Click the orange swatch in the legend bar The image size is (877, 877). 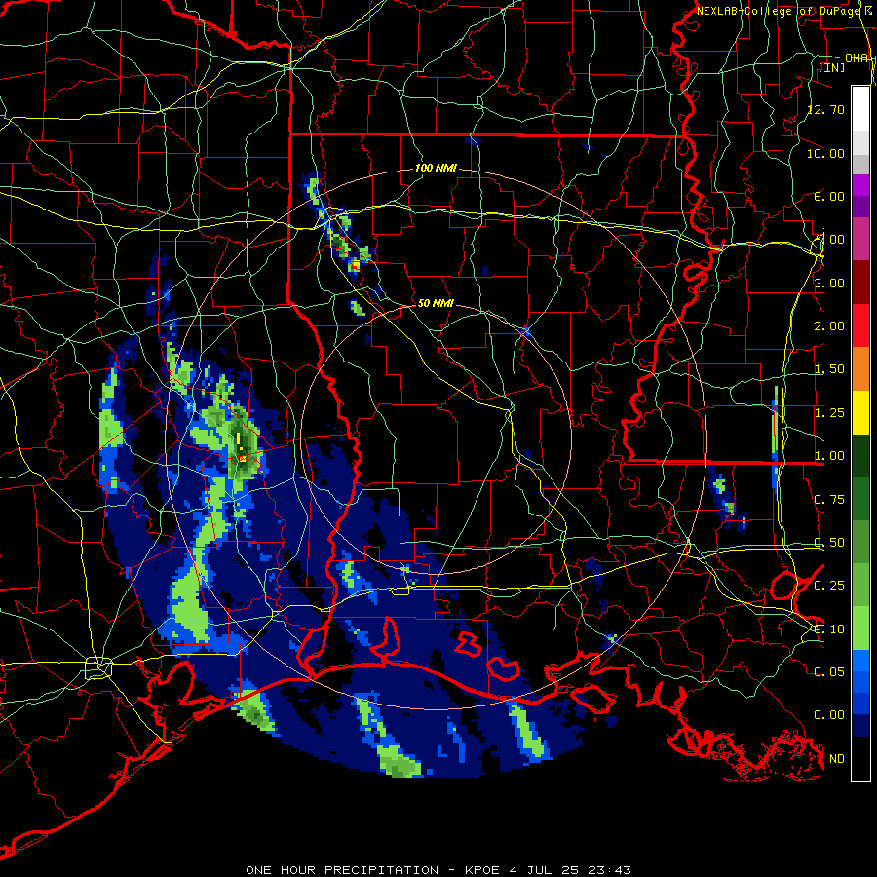pyautogui.click(x=860, y=369)
